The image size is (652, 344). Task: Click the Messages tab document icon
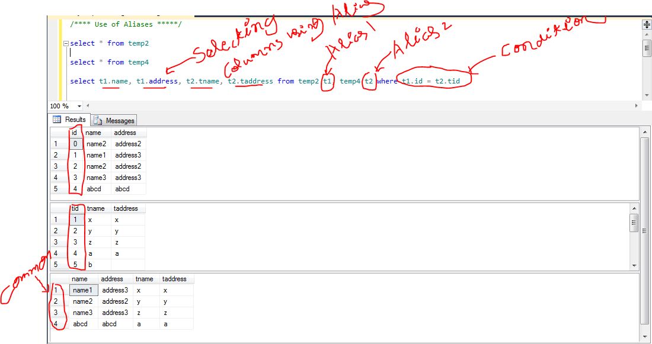(98, 120)
